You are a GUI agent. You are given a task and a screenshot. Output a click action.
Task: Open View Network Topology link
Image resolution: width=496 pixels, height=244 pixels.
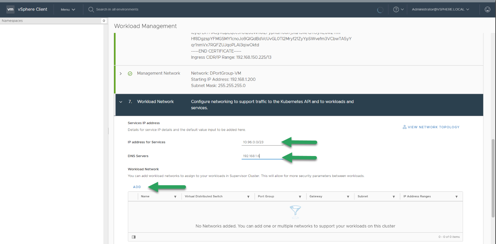tap(434, 127)
